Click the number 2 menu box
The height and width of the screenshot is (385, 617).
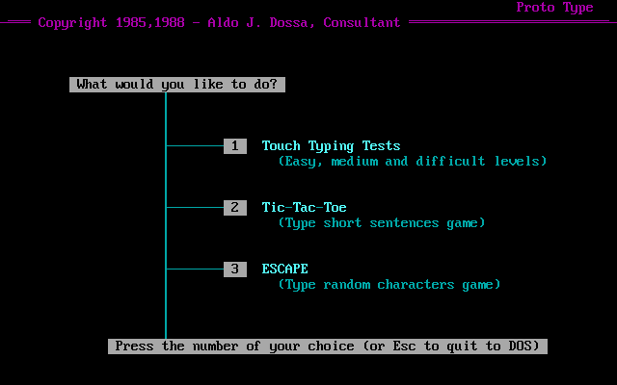click(x=235, y=208)
